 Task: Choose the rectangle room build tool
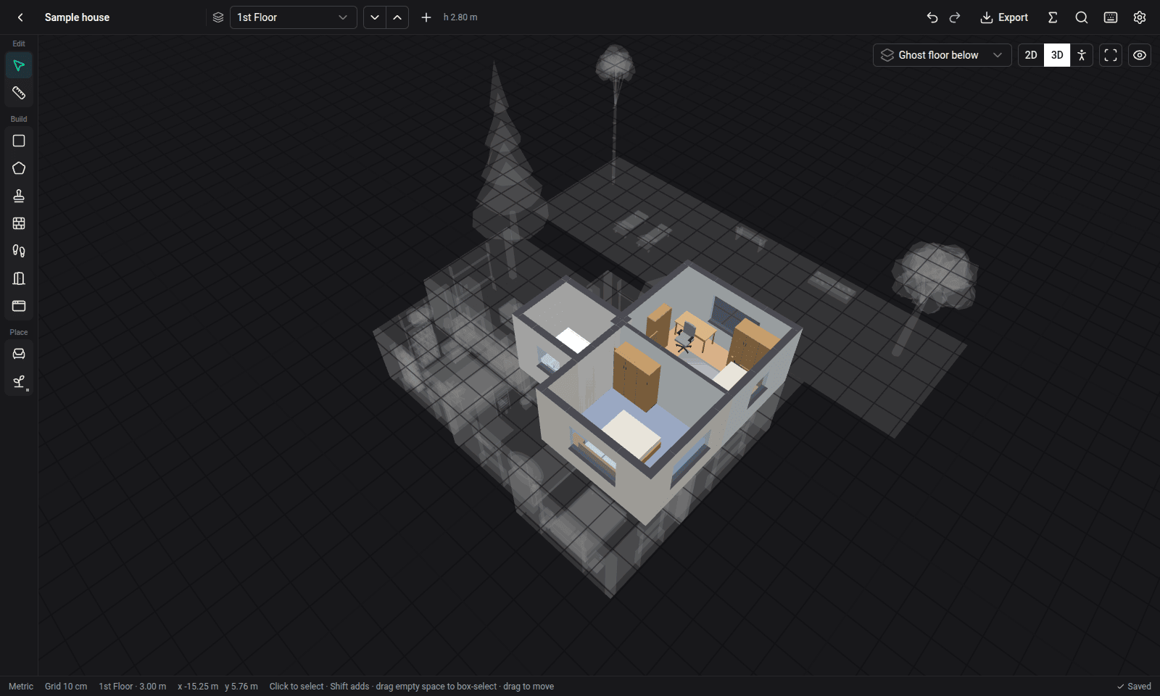tap(19, 141)
